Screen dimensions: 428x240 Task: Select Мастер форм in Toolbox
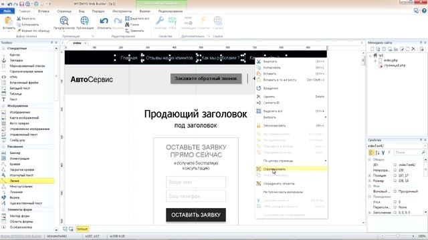coord(19,216)
